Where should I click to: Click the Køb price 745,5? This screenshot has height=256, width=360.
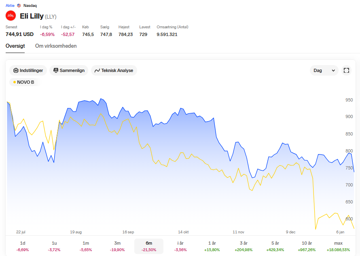point(88,34)
